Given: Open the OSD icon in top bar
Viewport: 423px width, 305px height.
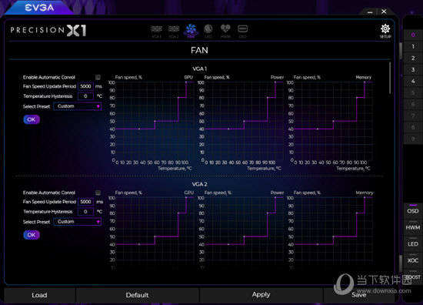Looking at the screenshot, I should coord(242,31).
